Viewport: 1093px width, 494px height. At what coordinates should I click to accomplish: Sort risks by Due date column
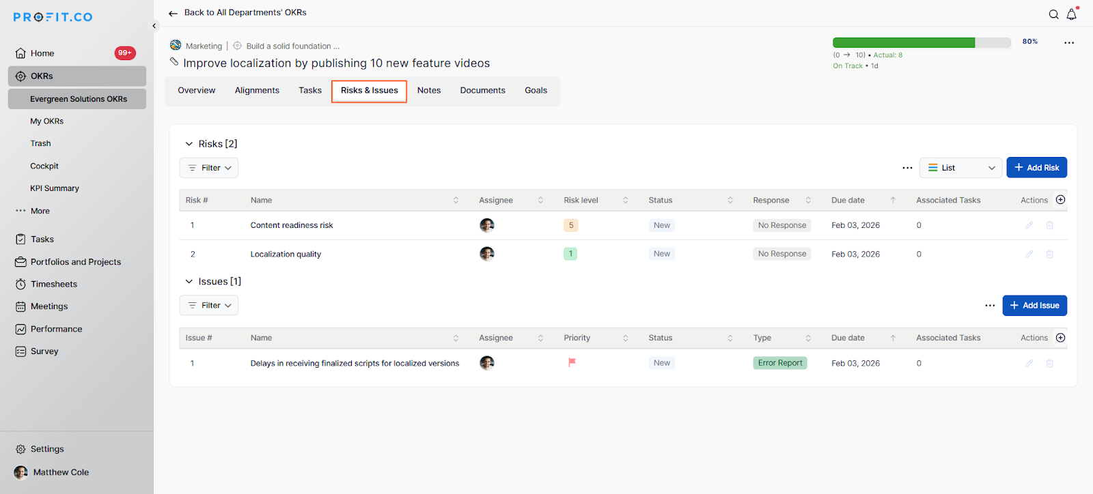point(892,200)
